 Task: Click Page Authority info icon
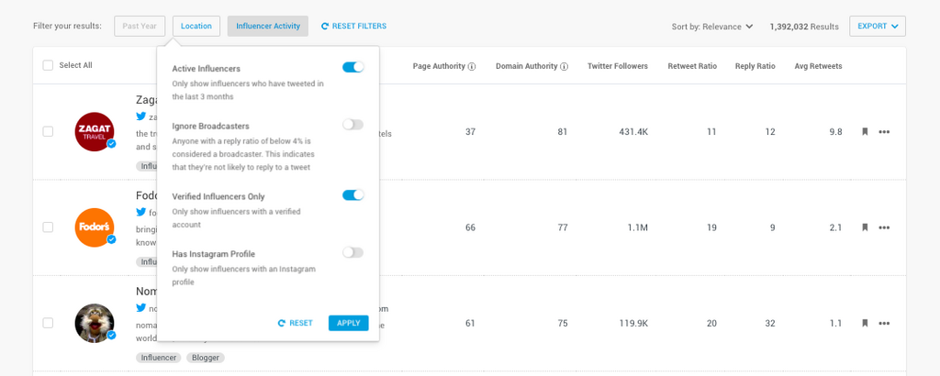(472, 67)
